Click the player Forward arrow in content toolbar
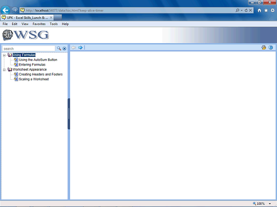Viewport: 277px width, 207px height. click(x=81, y=47)
